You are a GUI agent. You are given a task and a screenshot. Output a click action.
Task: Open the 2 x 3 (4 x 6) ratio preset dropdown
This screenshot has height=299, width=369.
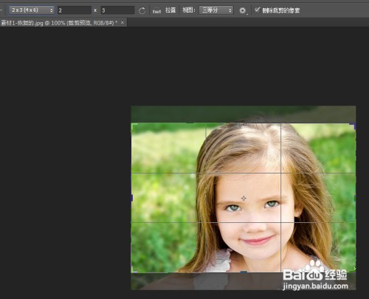[32, 10]
